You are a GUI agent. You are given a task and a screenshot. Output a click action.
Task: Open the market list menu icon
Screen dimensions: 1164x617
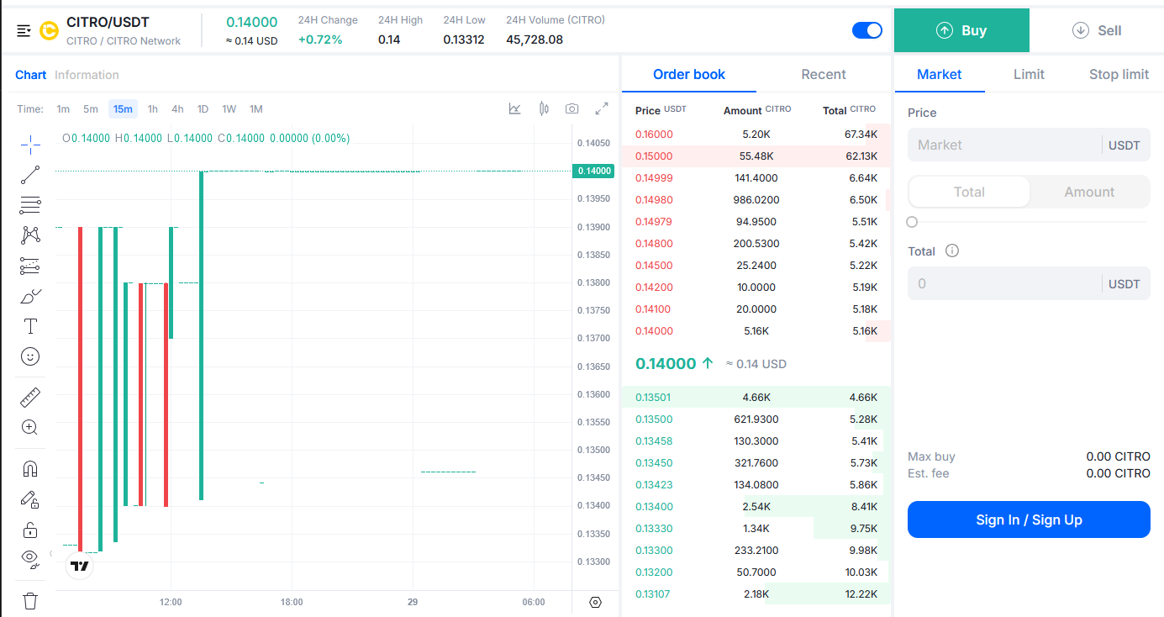tap(24, 31)
